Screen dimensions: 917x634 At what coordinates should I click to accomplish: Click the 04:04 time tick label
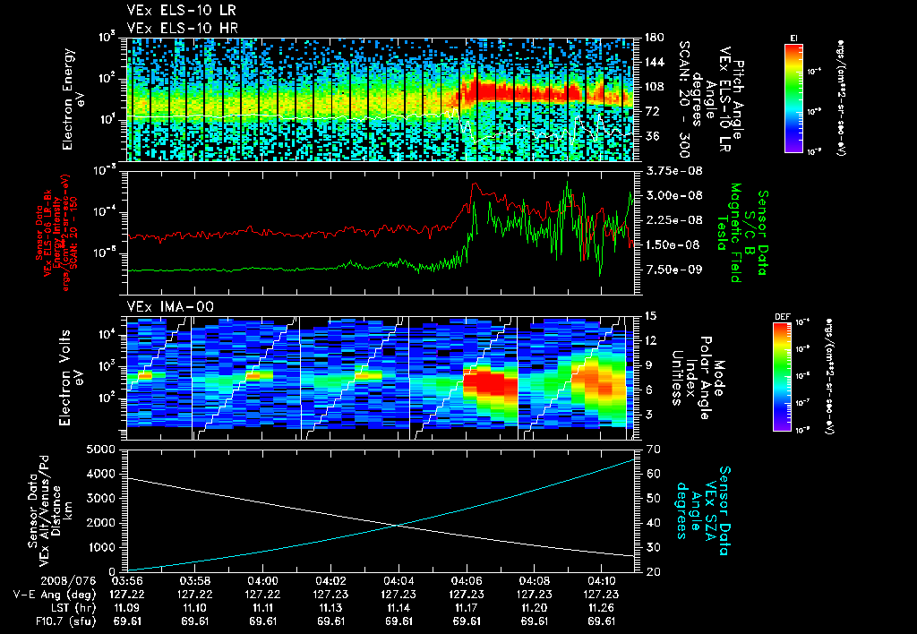pos(399,581)
